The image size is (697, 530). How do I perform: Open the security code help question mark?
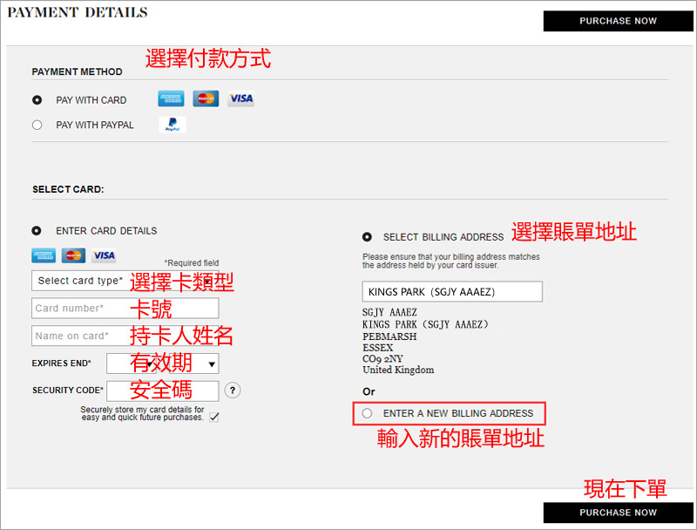(x=233, y=390)
